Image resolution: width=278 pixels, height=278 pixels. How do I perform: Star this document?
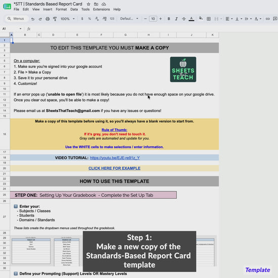(x=88, y=4)
